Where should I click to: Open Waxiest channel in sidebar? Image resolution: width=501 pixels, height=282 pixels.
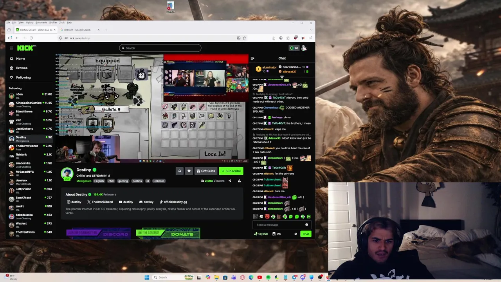pyautogui.click(x=31, y=225)
